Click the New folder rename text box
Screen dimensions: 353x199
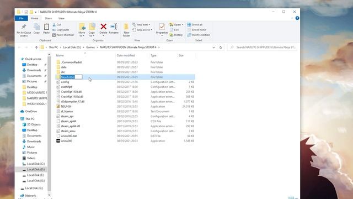click(x=71, y=77)
